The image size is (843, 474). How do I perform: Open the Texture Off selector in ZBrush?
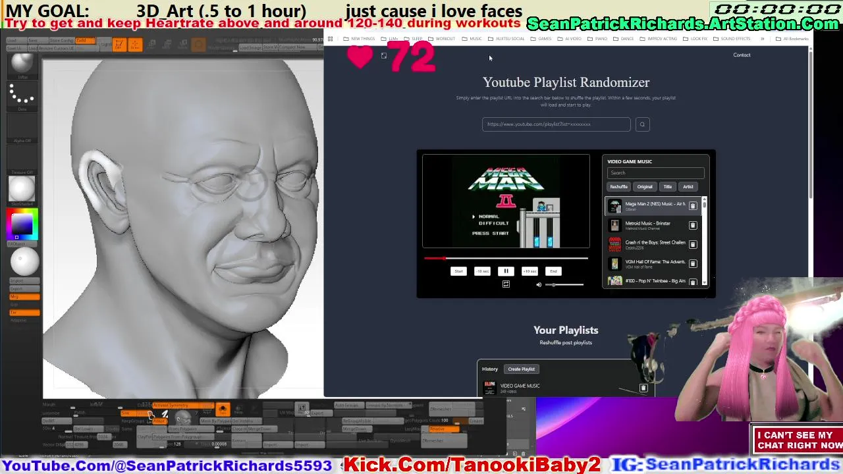[22, 158]
